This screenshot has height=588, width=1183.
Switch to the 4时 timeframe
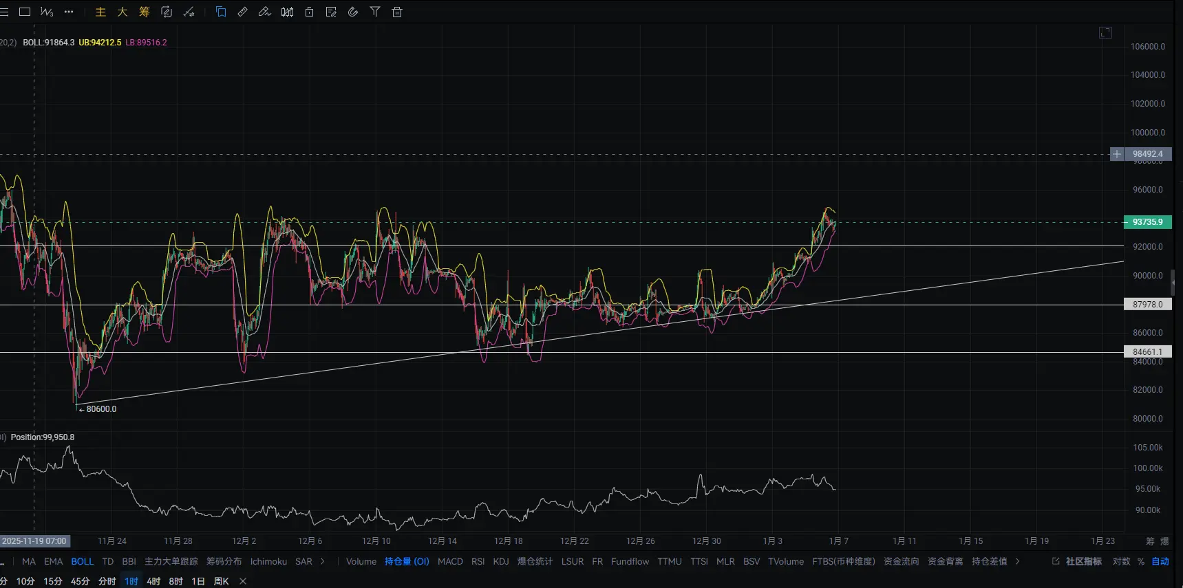(x=153, y=581)
